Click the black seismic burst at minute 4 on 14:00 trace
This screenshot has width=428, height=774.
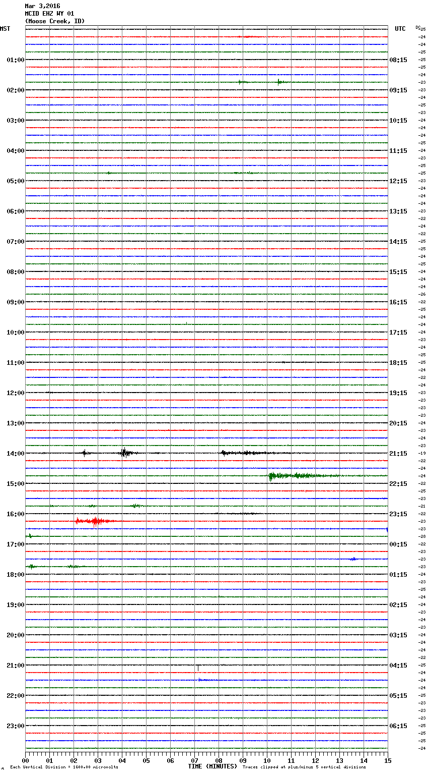[x=125, y=453]
